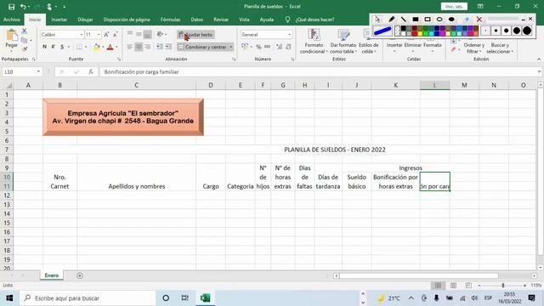Viewport: 544px width, 306px height.
Task: Open the Archivo tab
Action: pos(12,20)
